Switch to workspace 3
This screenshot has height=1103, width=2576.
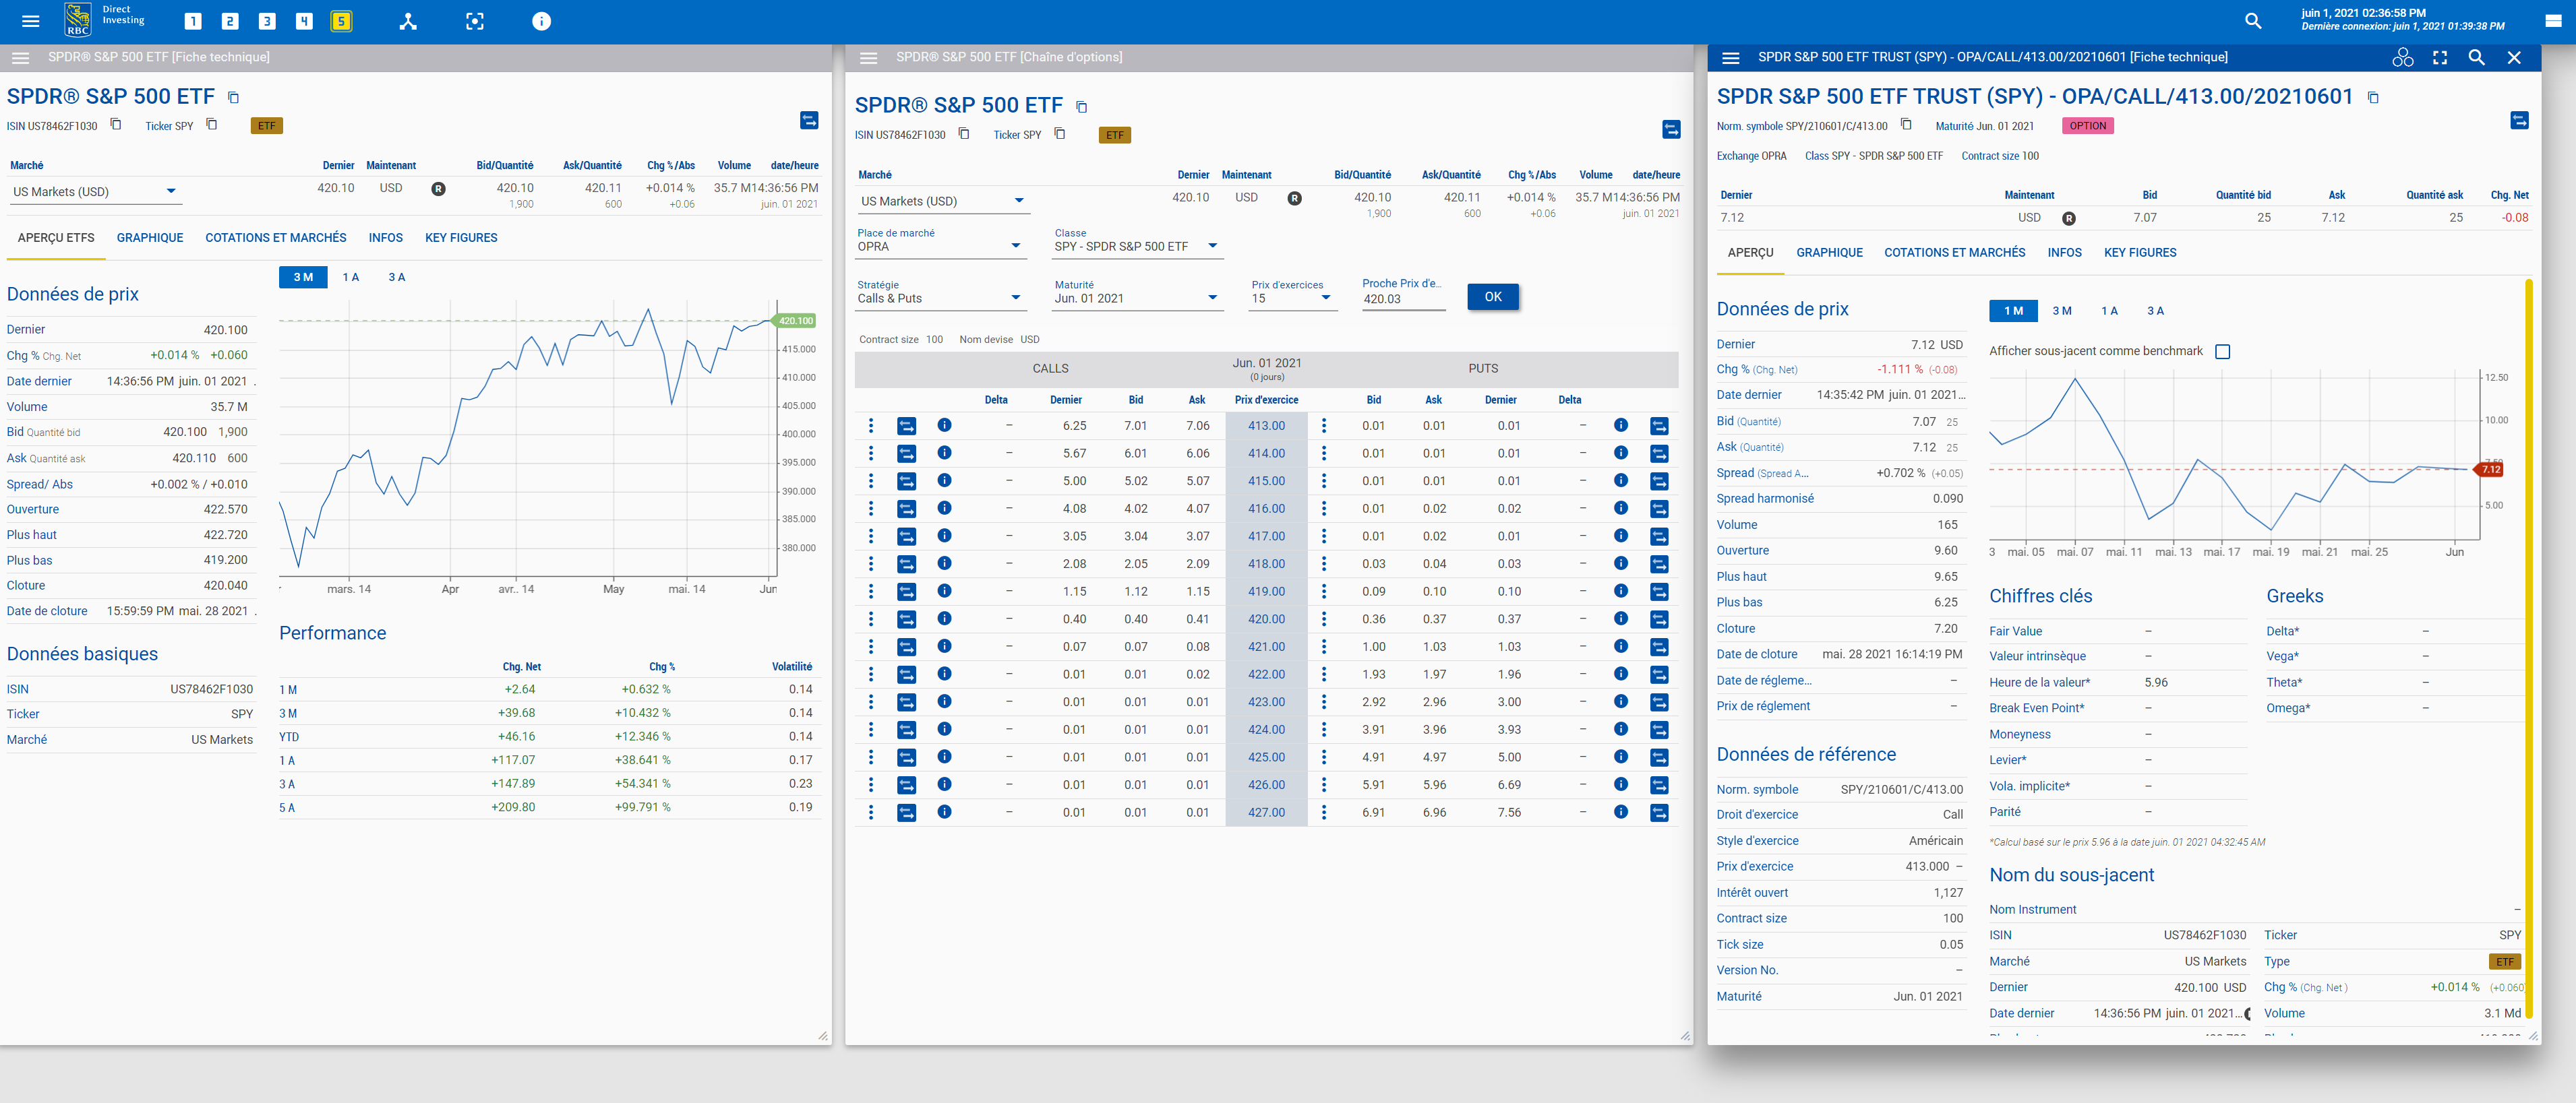(x=267, y=21)
